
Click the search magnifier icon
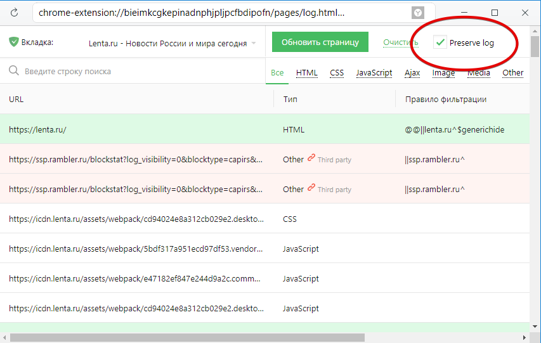pos(14,71)
